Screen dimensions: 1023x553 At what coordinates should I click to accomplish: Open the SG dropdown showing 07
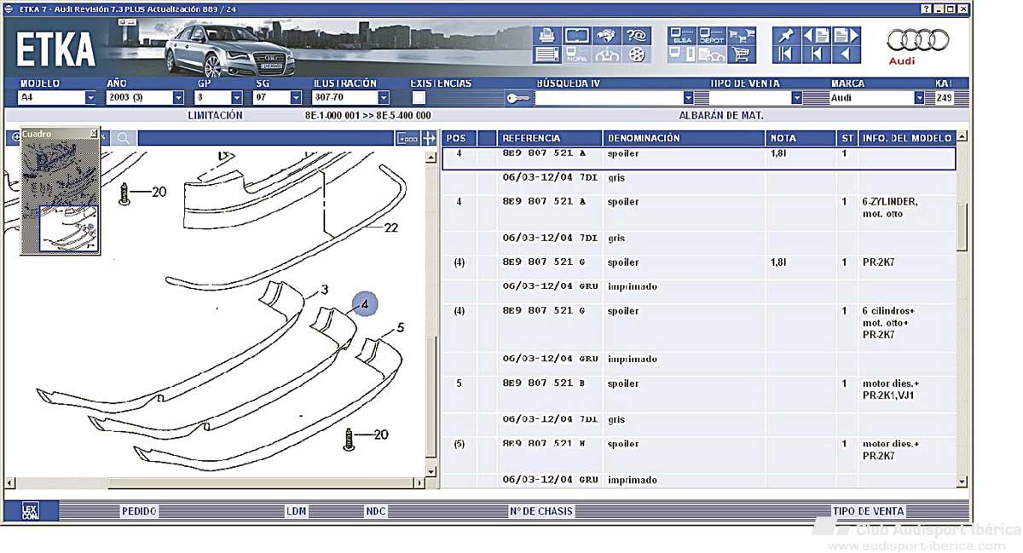coord(296,98)
